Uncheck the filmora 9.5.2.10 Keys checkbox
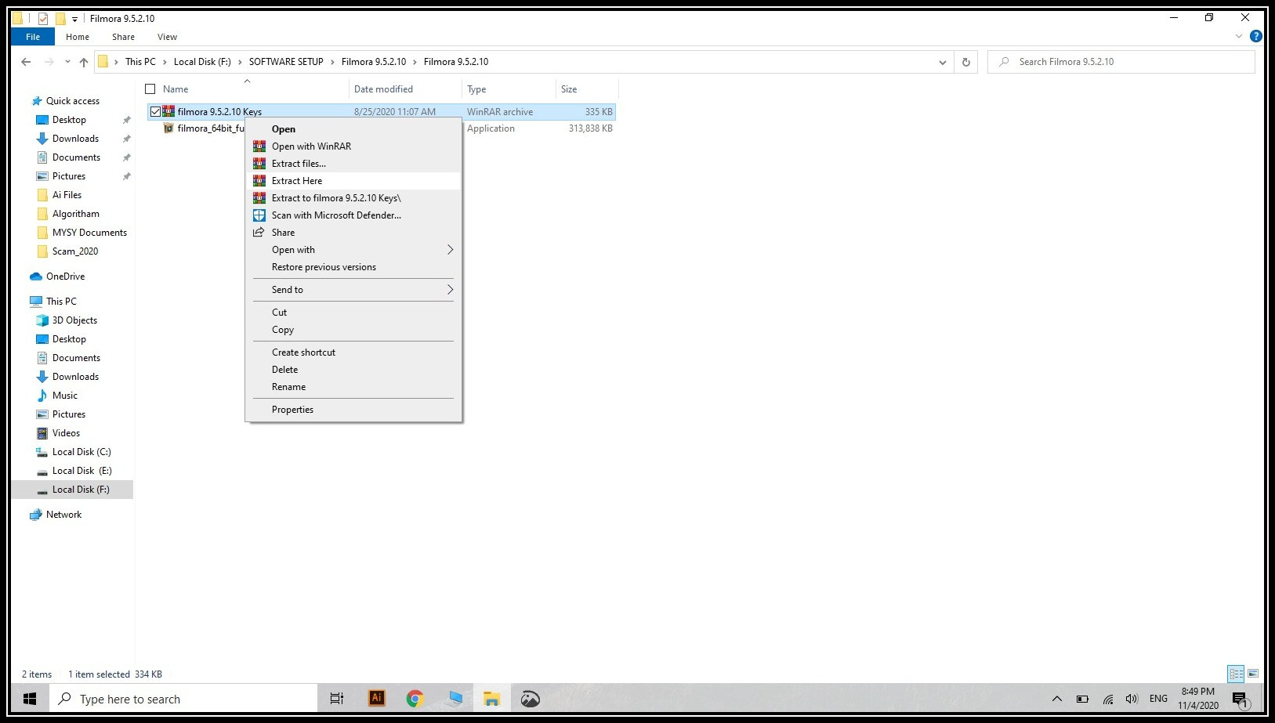 [155, 111]
